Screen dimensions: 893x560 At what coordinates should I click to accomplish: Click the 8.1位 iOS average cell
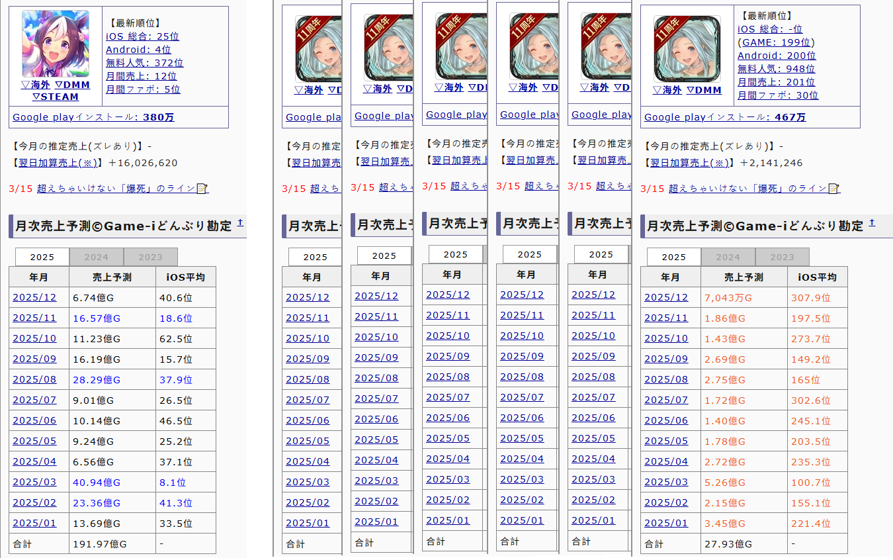pos(186,483)
